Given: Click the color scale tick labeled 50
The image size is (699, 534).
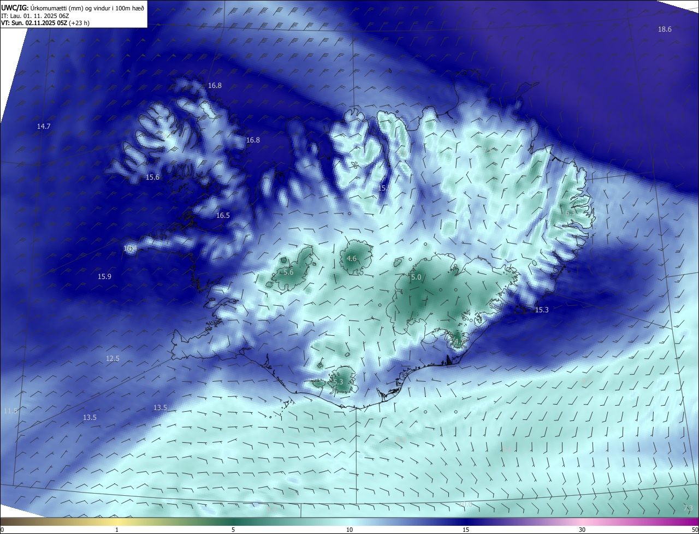Looking at the screenshot, I should pyautogui.click(x=694, y=530).
